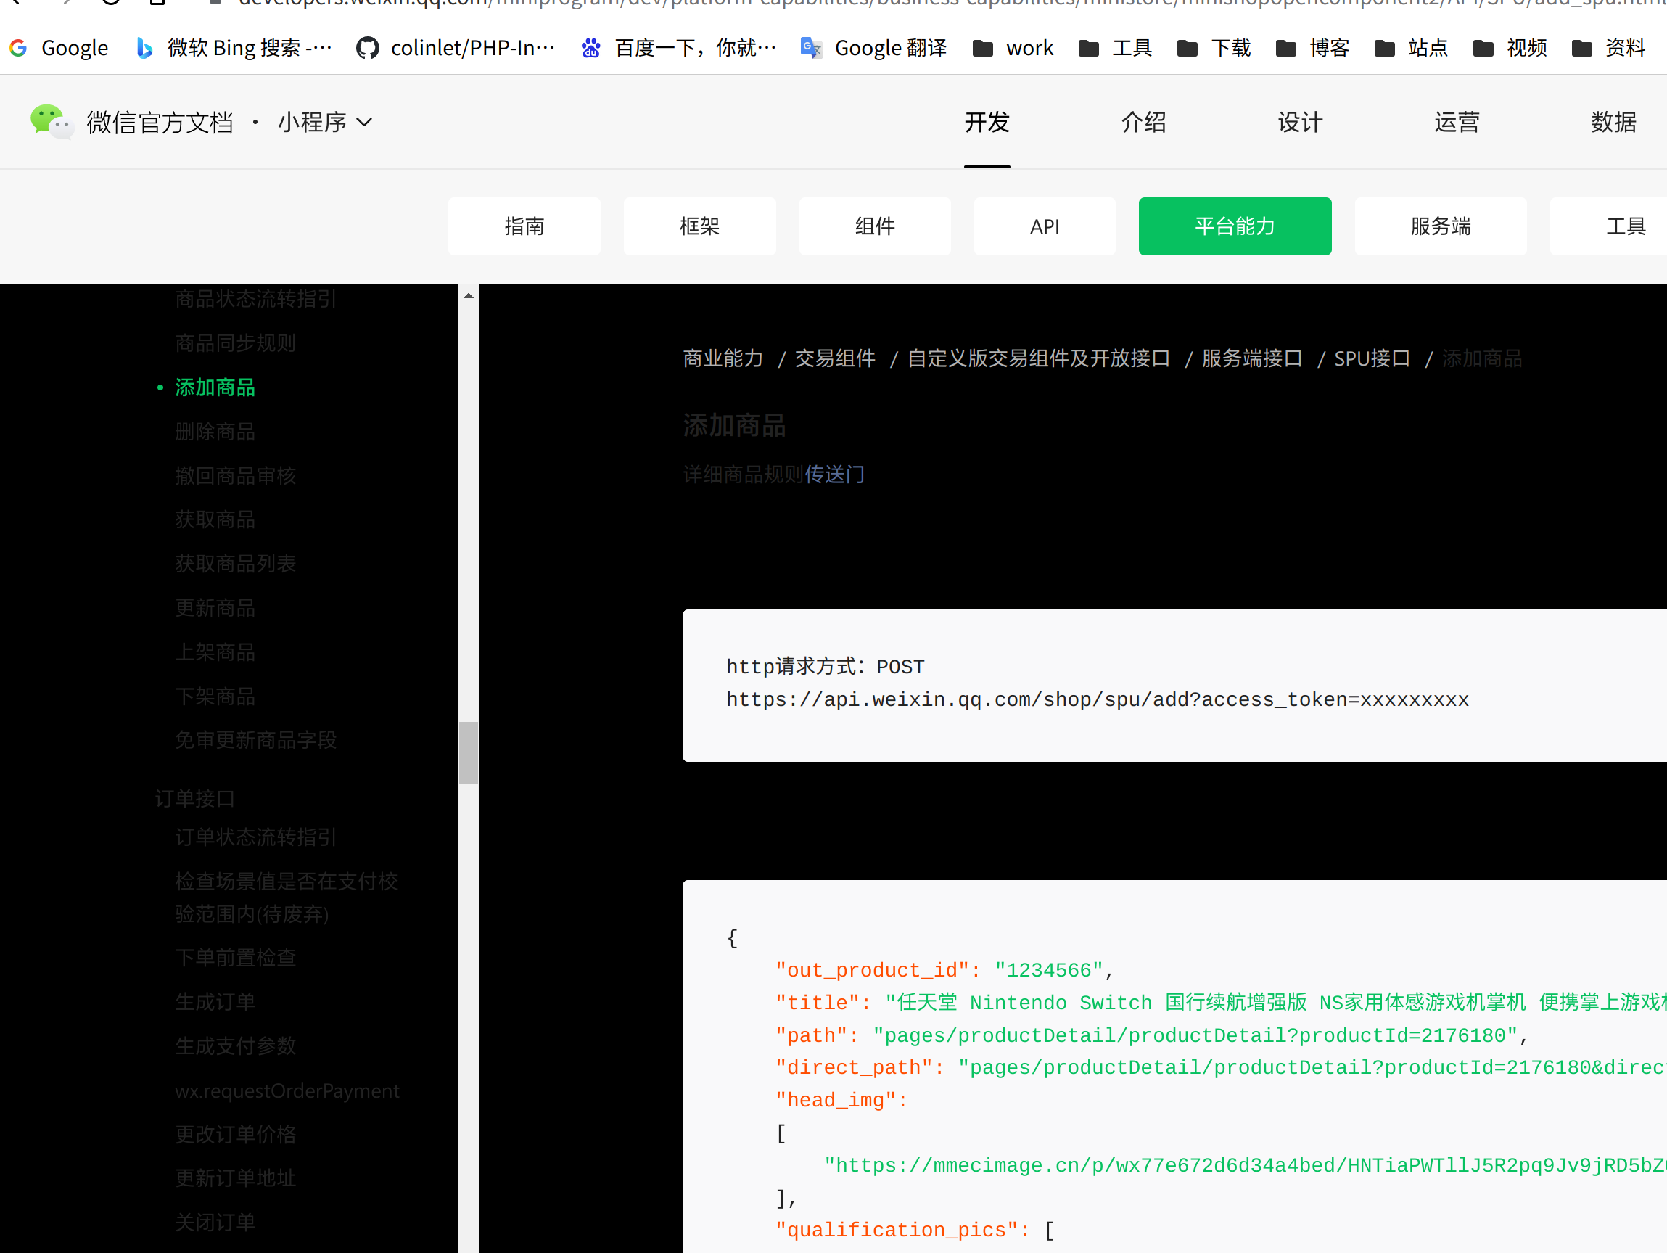The height and width of the screenshot is (1253, 1667).
Task: Open the Google bookmark icon
Action: tap(18, 49)
